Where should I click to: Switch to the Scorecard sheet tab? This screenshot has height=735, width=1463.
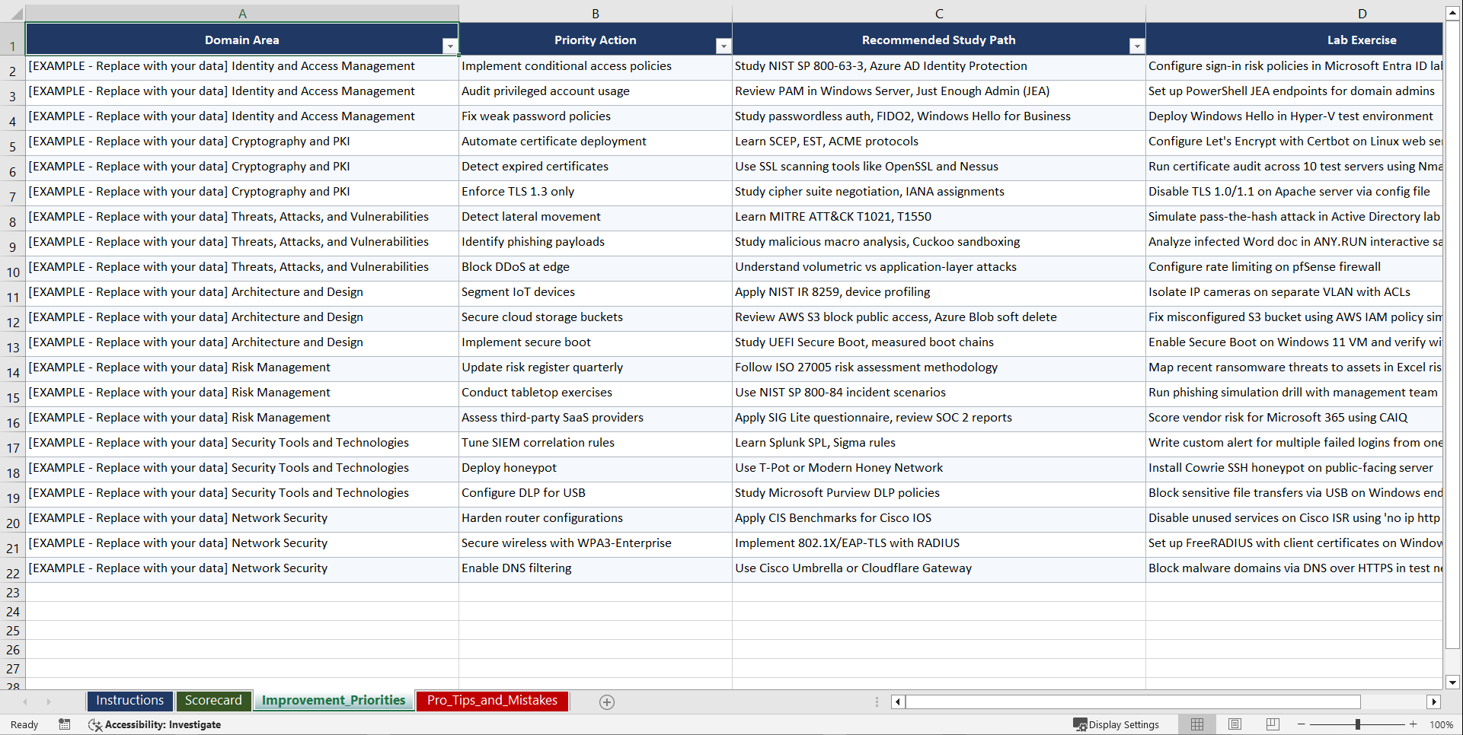214,701
